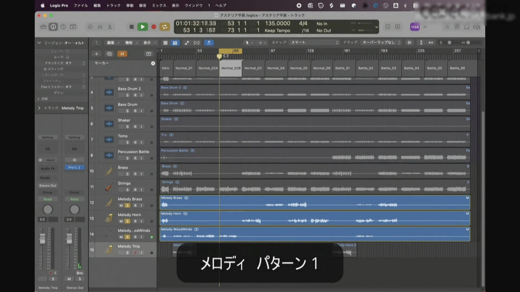
Task: Switch to grid view icon
Action: coord(165,43)
